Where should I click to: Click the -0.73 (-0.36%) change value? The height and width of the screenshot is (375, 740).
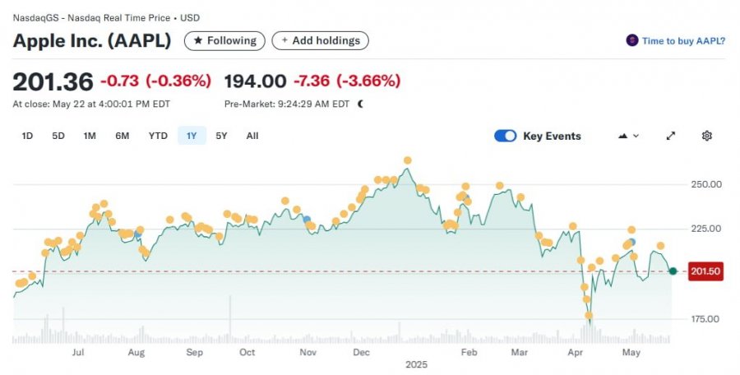155,81
